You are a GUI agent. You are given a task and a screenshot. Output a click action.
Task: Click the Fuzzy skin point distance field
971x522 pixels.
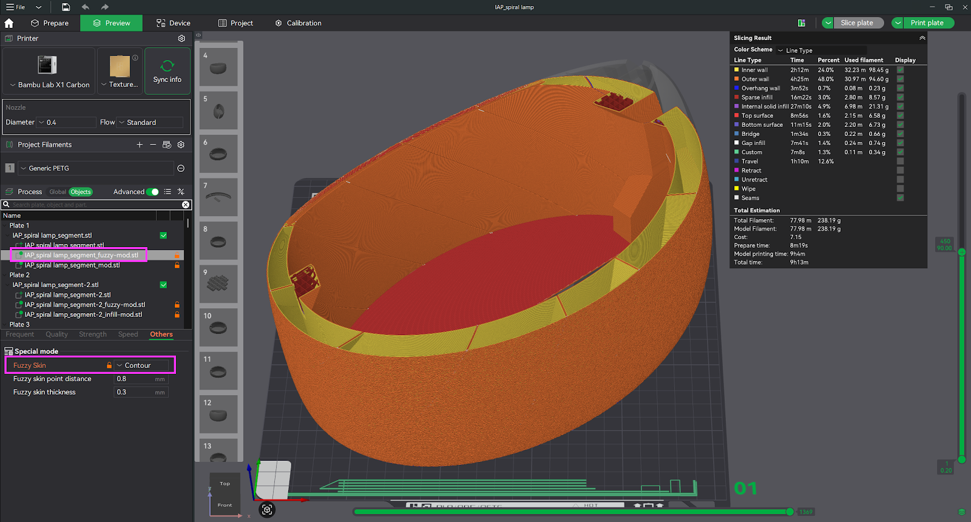point(141,379)
